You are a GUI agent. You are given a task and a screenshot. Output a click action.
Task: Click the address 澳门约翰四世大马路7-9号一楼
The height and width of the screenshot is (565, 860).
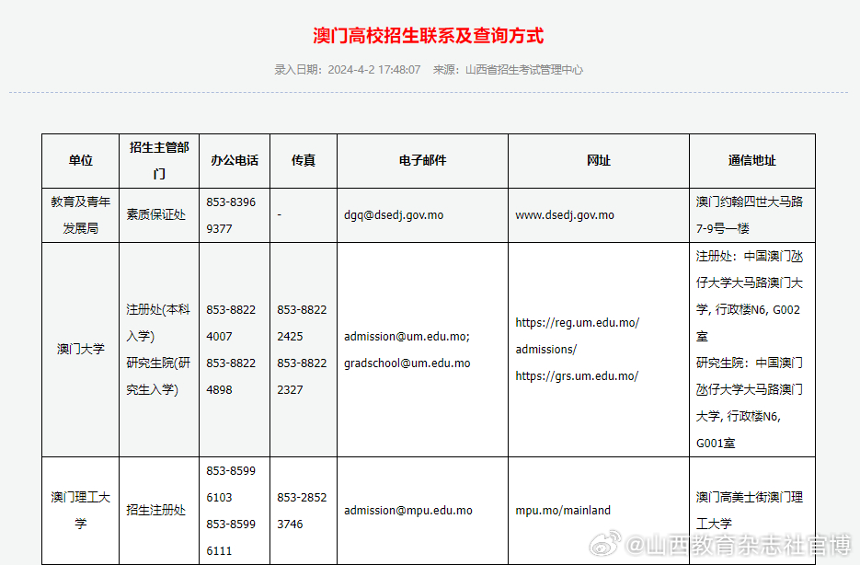tap(750, 215)
